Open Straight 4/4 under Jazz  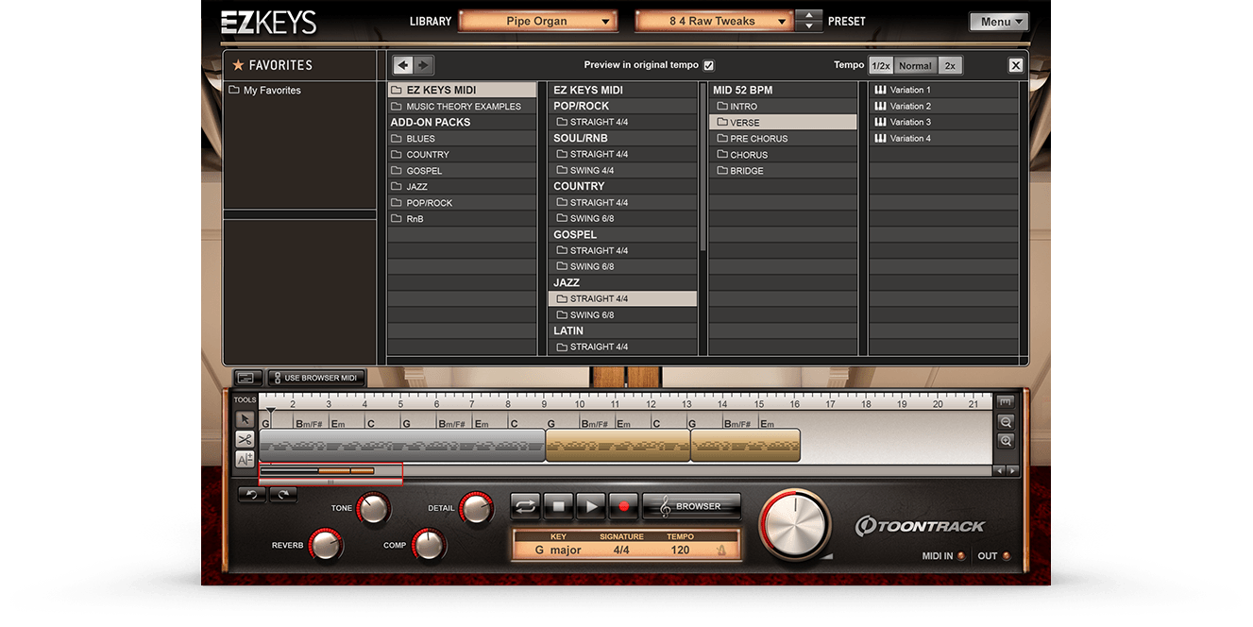[622, 298]
